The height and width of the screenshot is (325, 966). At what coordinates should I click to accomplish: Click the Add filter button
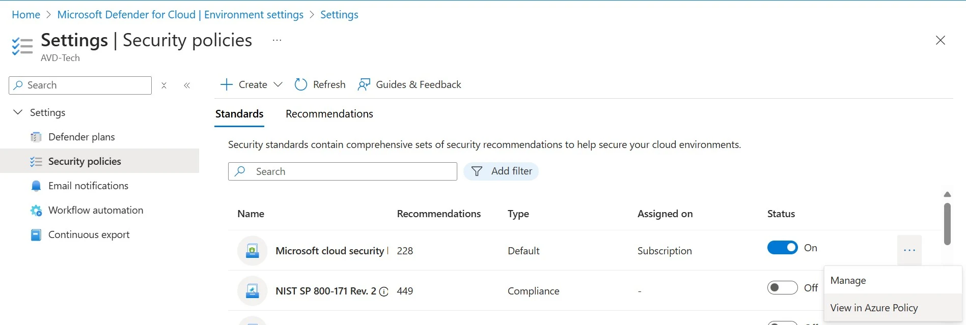pos(501,171)
